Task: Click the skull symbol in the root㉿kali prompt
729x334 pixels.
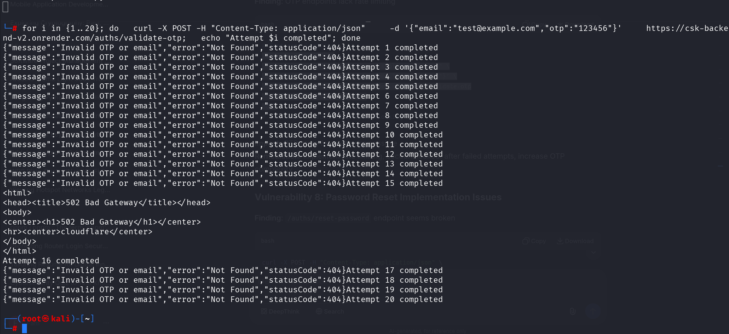Action: (46, 319)
